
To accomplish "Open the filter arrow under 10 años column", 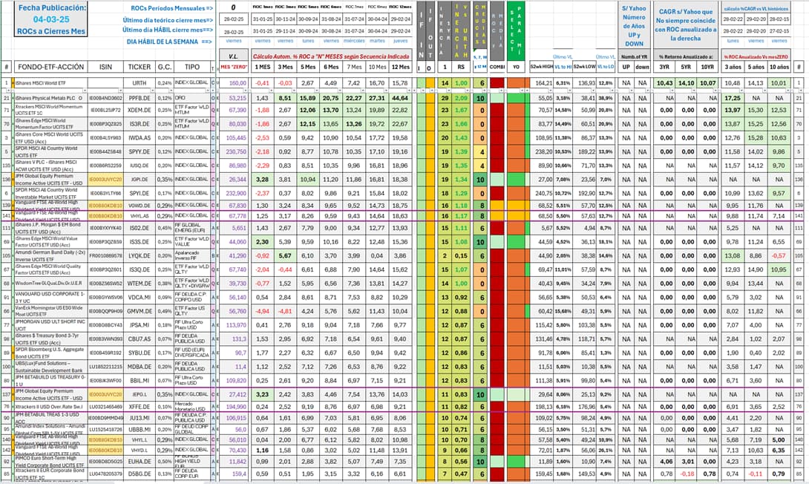I will (x=787, y=91).
